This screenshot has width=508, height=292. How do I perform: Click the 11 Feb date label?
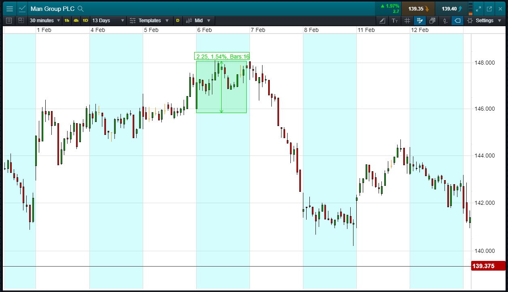[x=366, y=30]
